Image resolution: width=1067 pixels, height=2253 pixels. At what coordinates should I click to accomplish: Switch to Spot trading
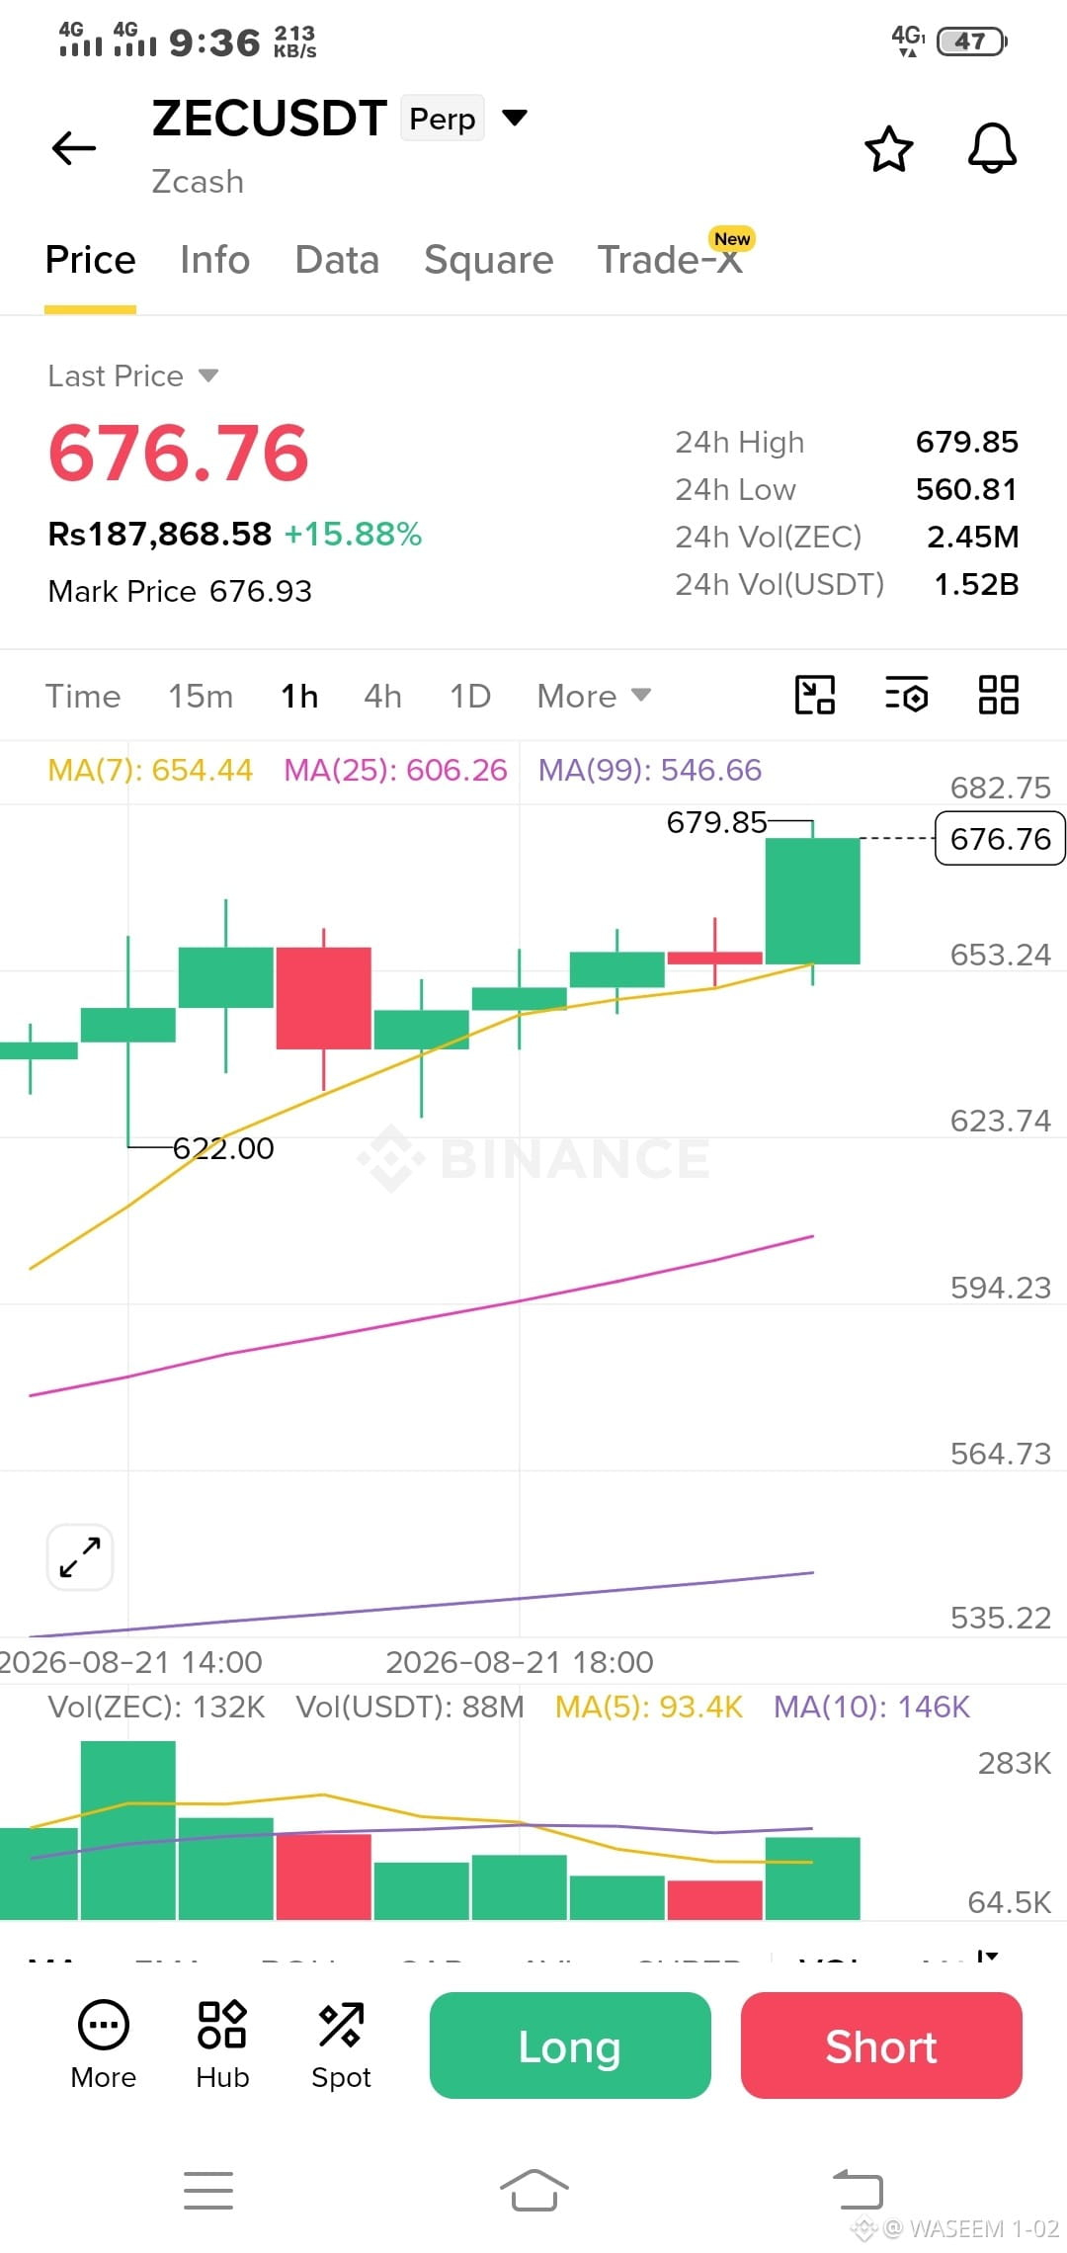tap(341, 2045)
